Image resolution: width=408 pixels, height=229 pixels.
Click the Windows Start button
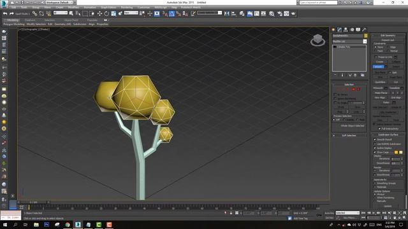5,225
